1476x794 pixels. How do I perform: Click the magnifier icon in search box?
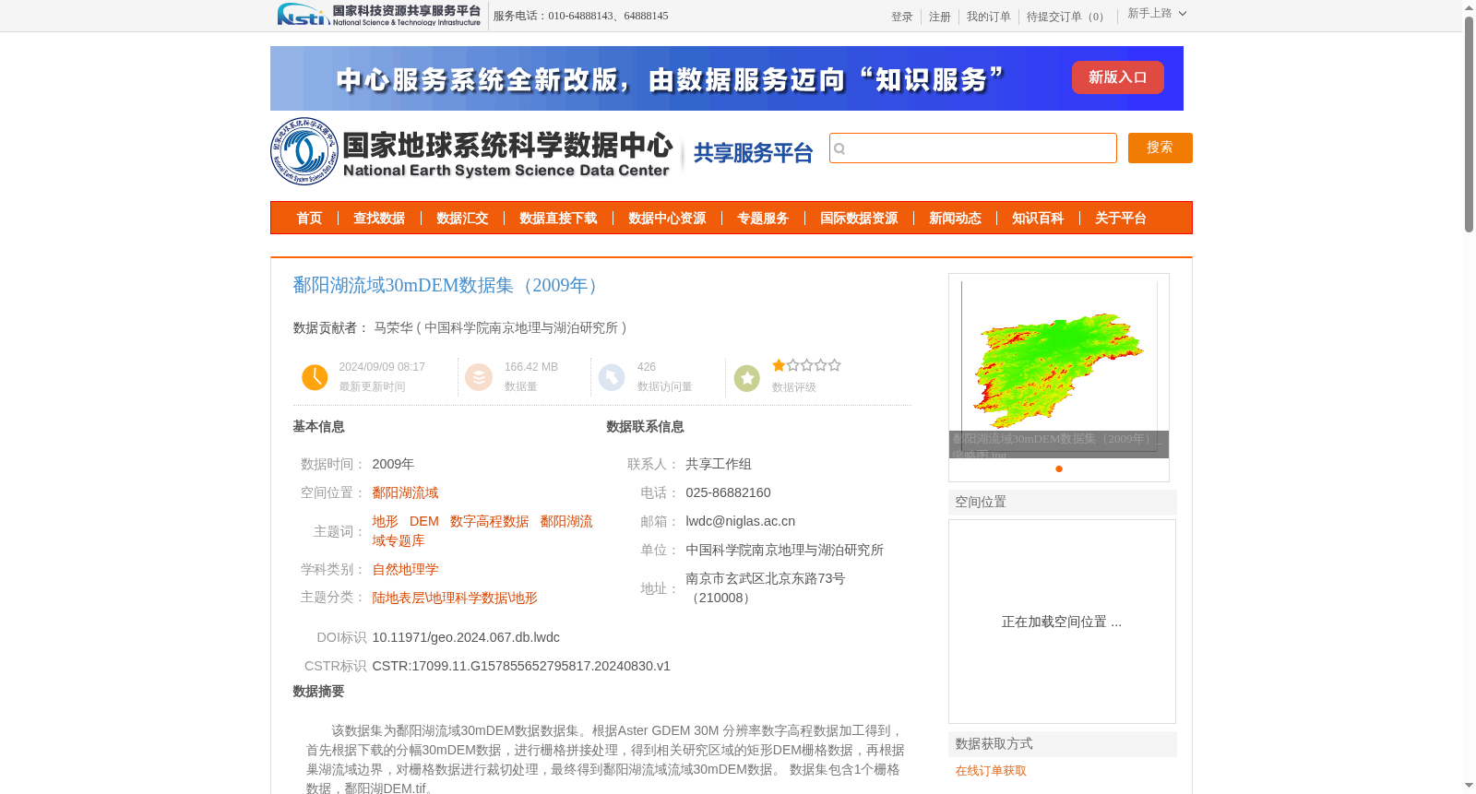point(839,148)
